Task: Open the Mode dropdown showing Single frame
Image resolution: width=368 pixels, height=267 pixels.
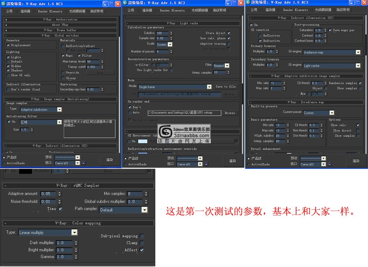Action: point(175,87)
